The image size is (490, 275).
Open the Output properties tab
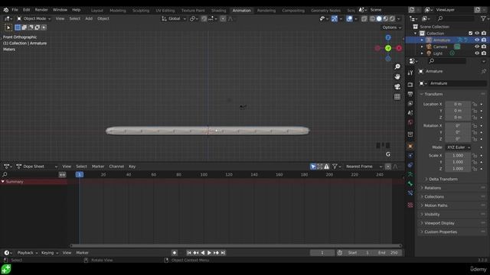tap(410, 94)
